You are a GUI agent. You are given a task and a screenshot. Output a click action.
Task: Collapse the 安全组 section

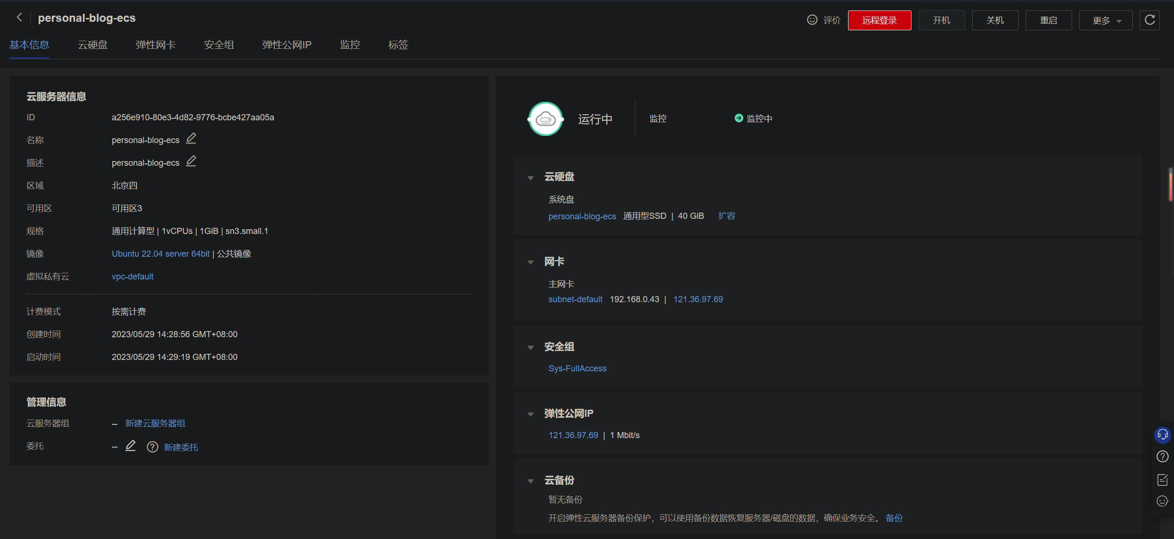pos(531,348)
